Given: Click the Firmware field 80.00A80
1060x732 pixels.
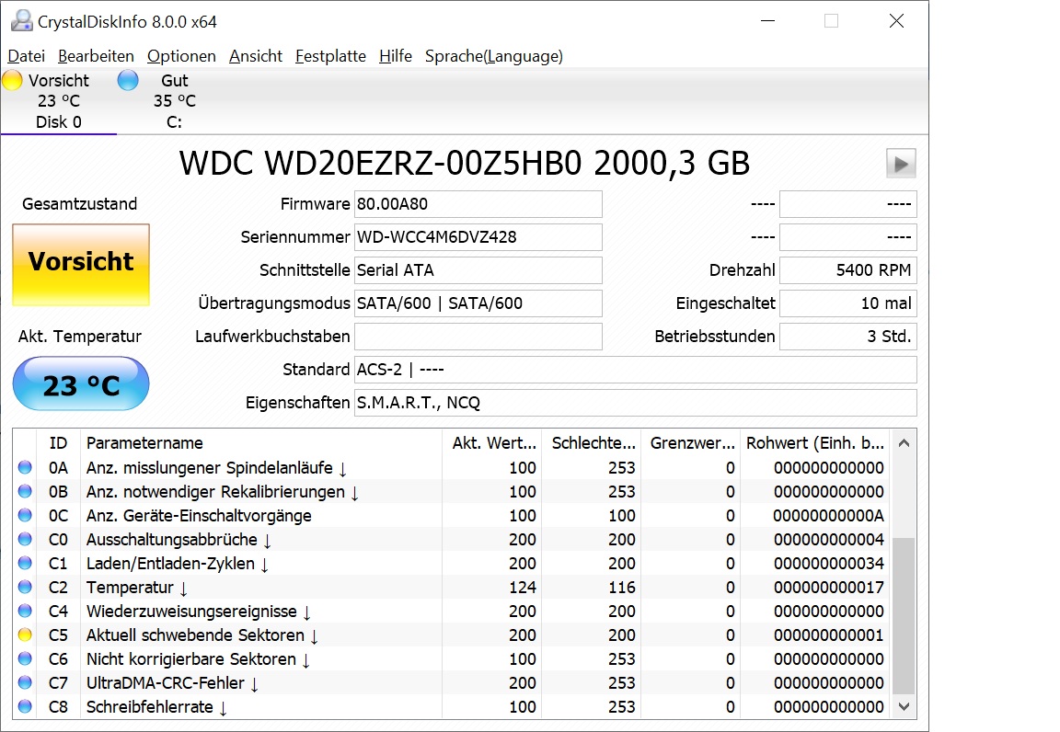Looking at the screenshot, I should [478, 204].
